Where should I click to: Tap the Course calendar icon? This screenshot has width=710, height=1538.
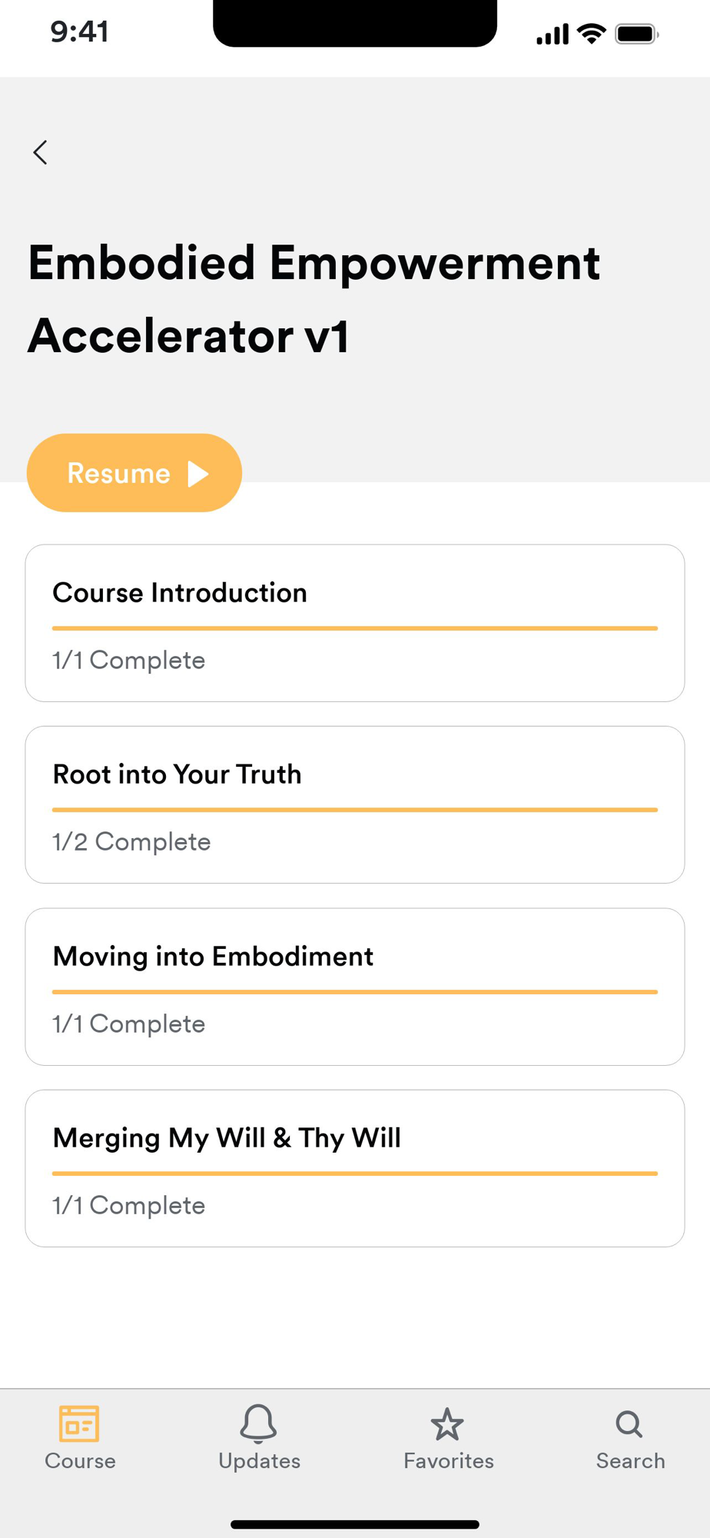click(79, 1423)
